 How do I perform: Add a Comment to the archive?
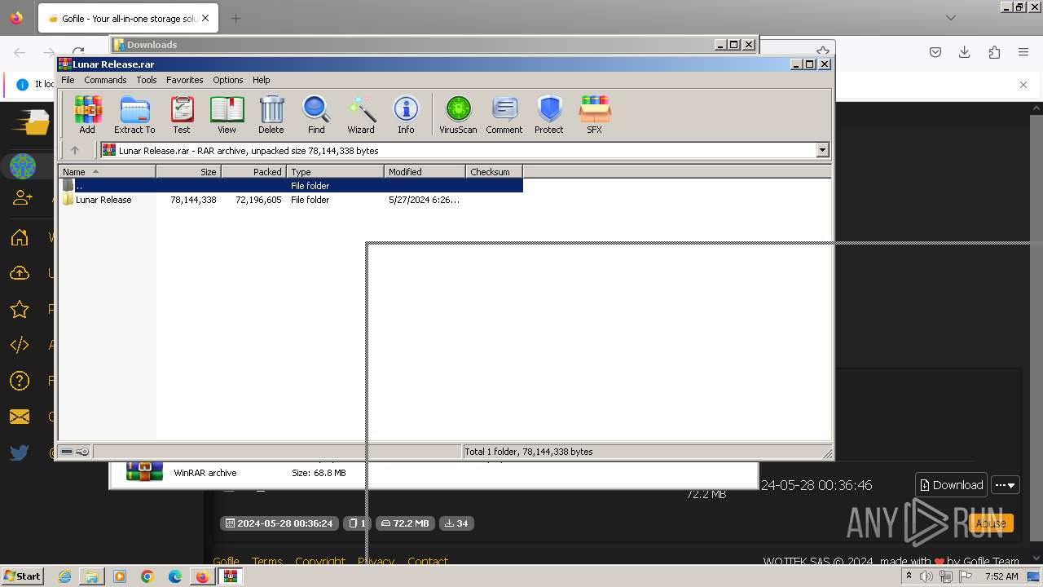pos(504,115)
